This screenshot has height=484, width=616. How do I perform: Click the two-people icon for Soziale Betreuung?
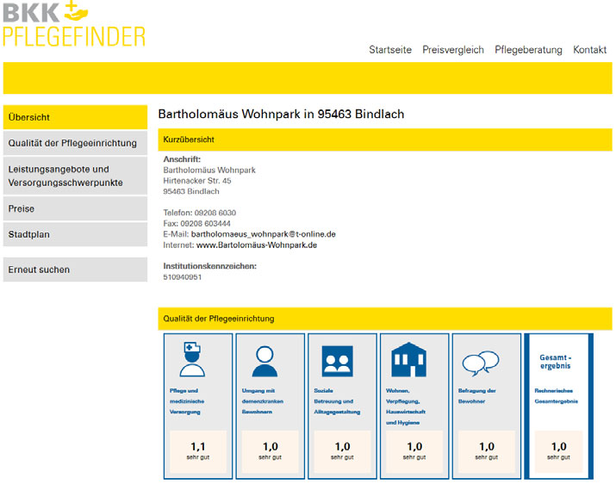337,361
